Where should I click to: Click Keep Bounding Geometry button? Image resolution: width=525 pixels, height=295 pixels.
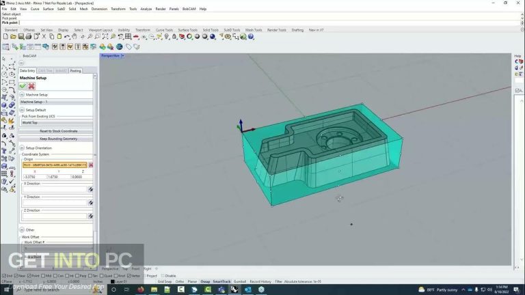[x=57, y=138]
